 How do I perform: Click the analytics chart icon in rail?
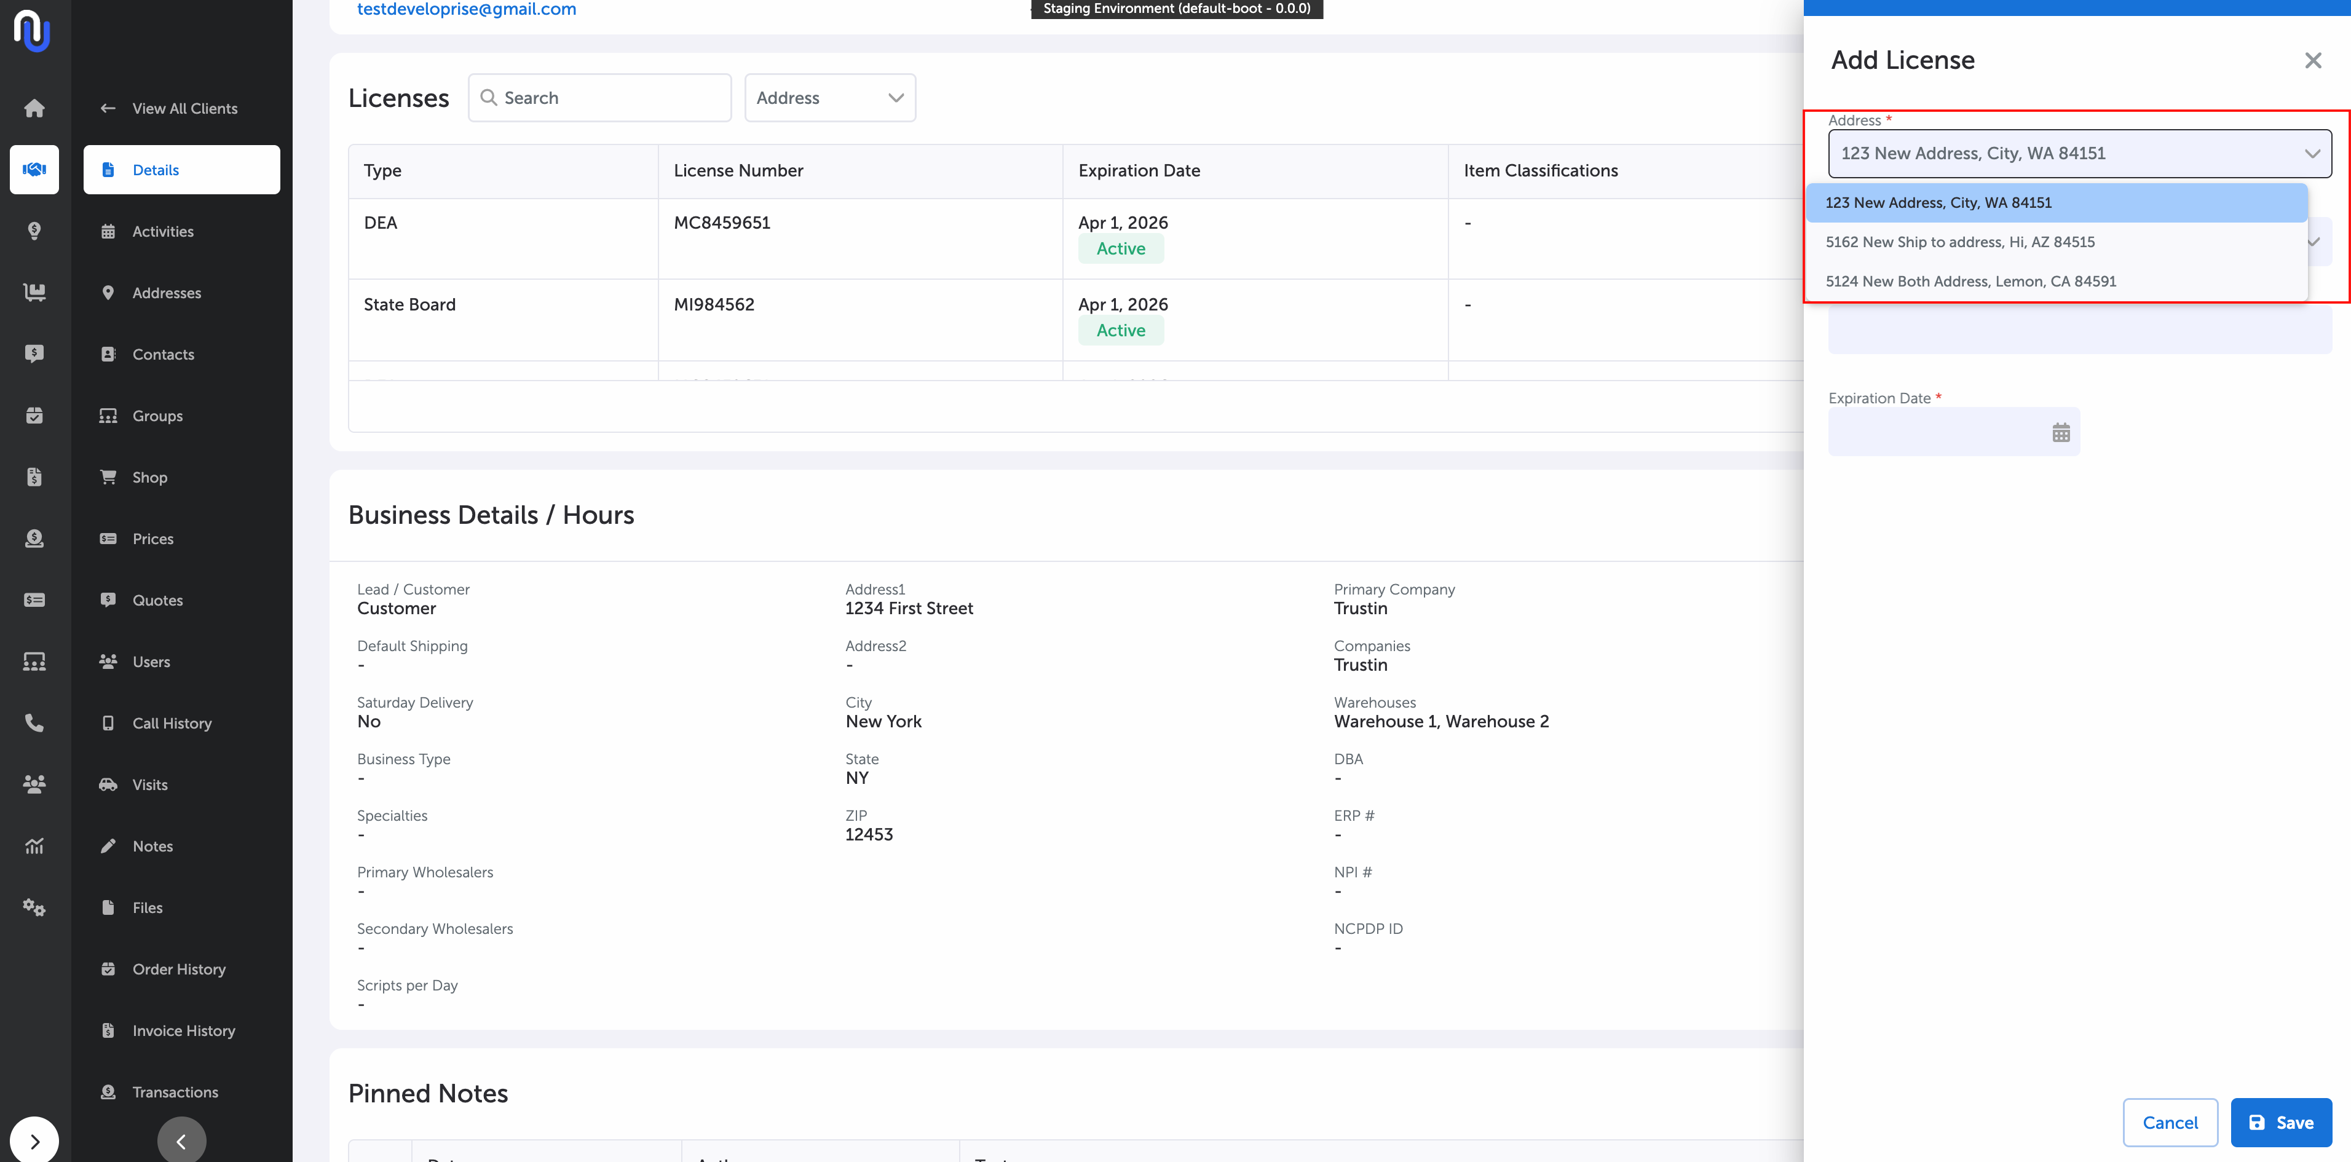[34, 846]
